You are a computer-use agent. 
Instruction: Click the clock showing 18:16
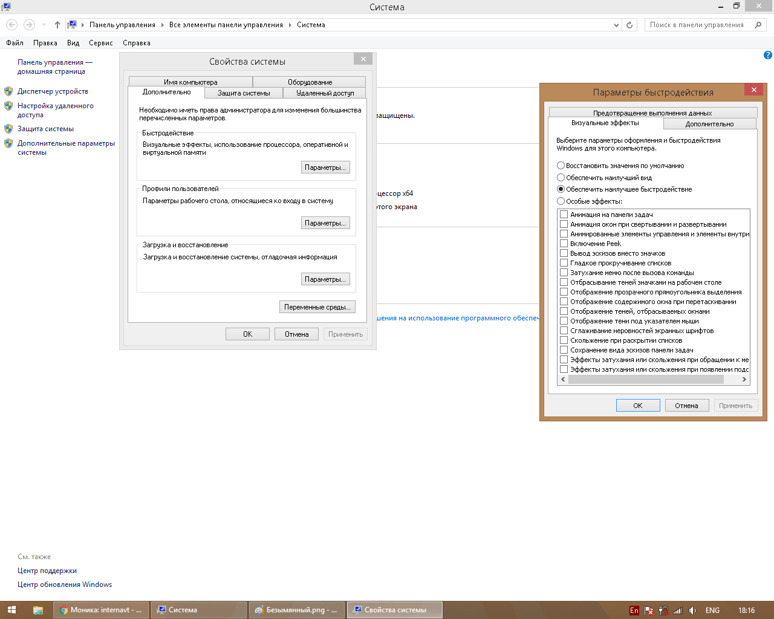tap(746, 611)
